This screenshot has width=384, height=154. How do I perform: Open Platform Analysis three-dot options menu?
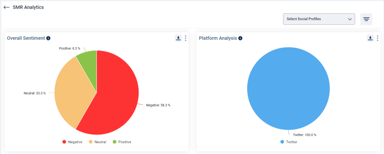(378, 38)
